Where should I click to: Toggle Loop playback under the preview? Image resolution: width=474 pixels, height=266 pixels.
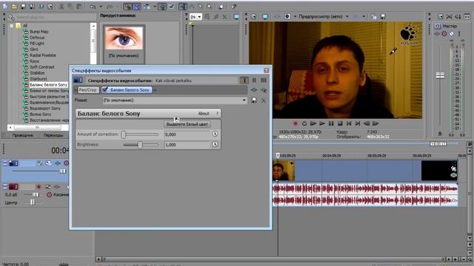(304, 123)
